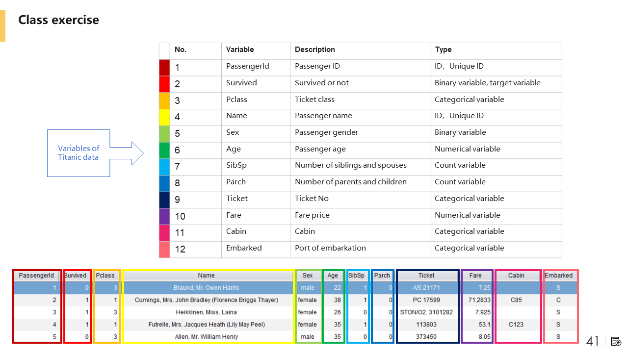
Task: Click the dark red swatch next to PassengerId row
Action: (x=164, y=67)
